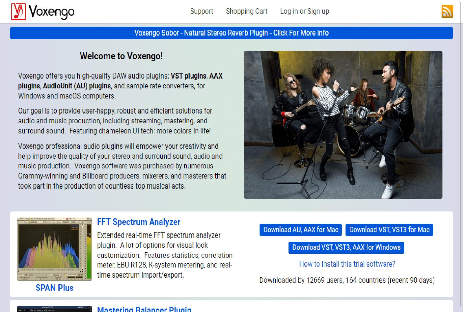
Task: Go to Shopping Cart
Action: (247, 11)
